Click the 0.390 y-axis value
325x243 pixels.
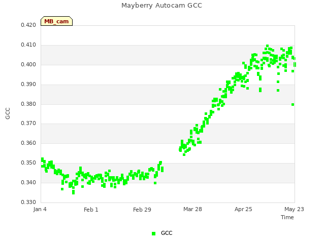[x=28, y=85]
